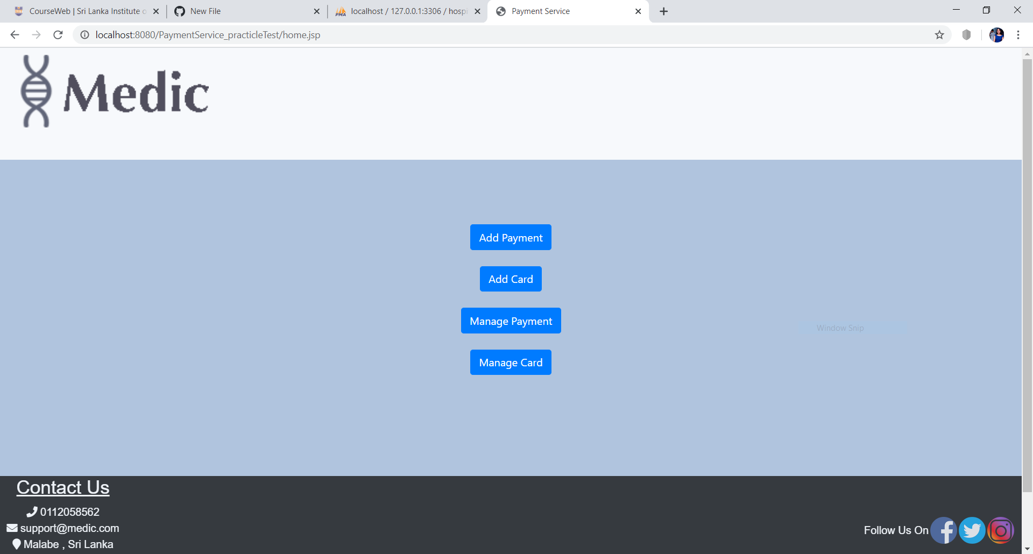Open a new browser tab
Viewport: 1033px width, 554px height.
663,11
